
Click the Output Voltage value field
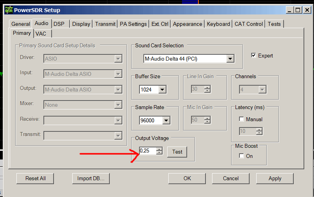(147, 151)
